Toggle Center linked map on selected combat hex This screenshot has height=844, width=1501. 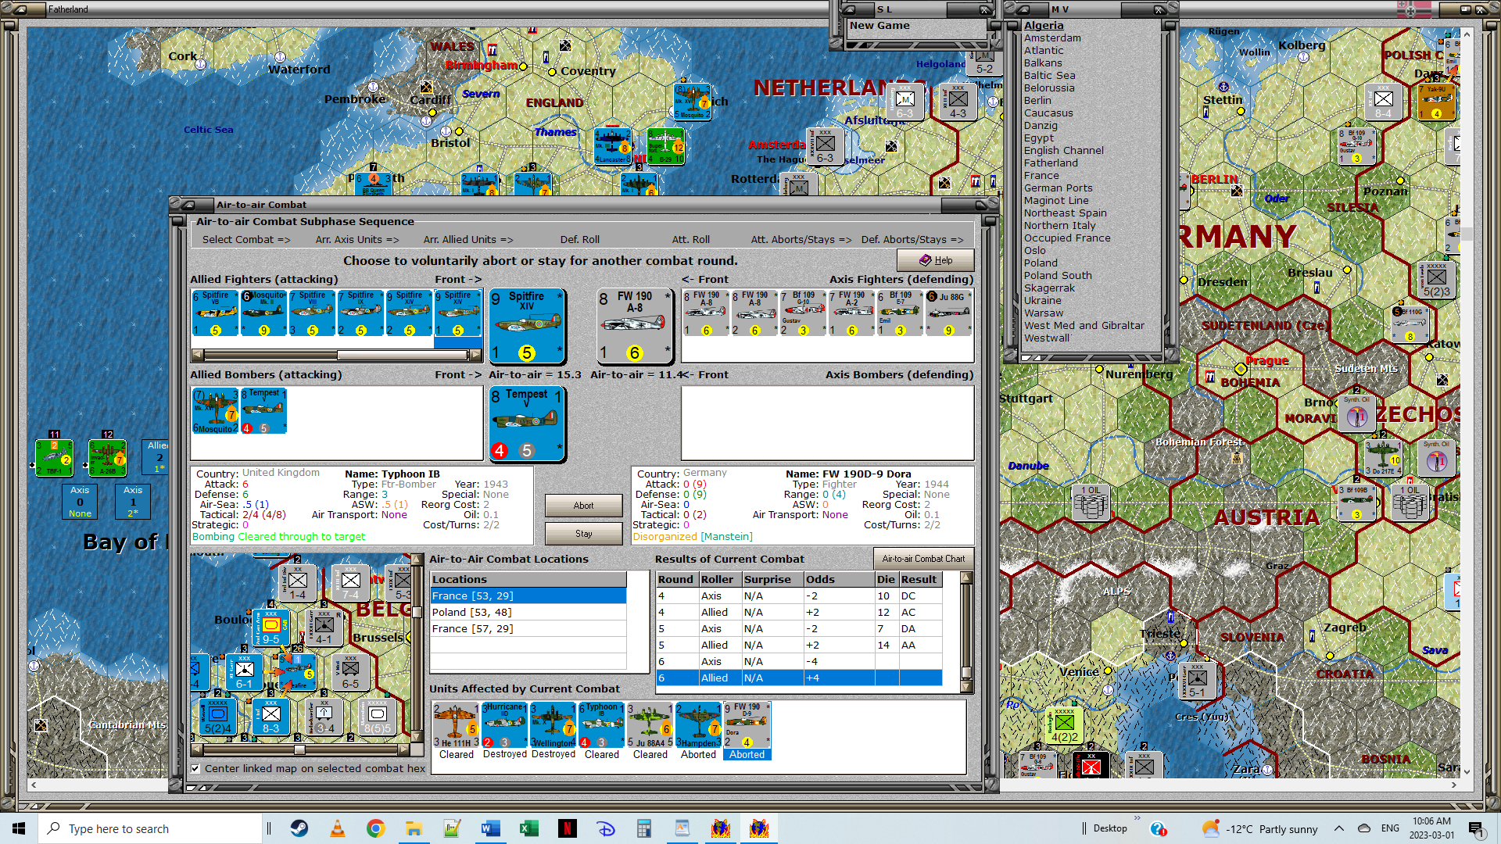click(195, 768)
